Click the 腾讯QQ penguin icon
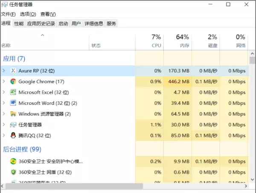This screenshot has height=193, width=256. click(x=13, y=135)
